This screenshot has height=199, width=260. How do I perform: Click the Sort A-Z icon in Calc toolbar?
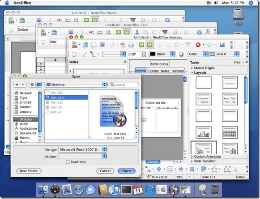coord(208,32)
